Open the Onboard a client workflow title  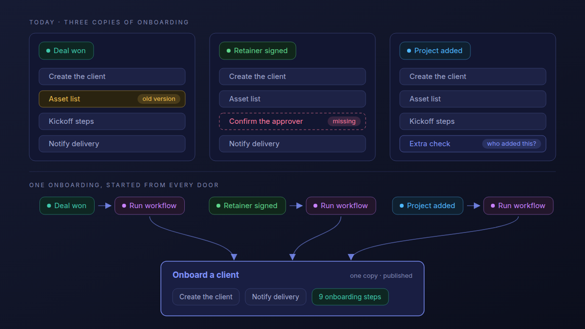206,275
